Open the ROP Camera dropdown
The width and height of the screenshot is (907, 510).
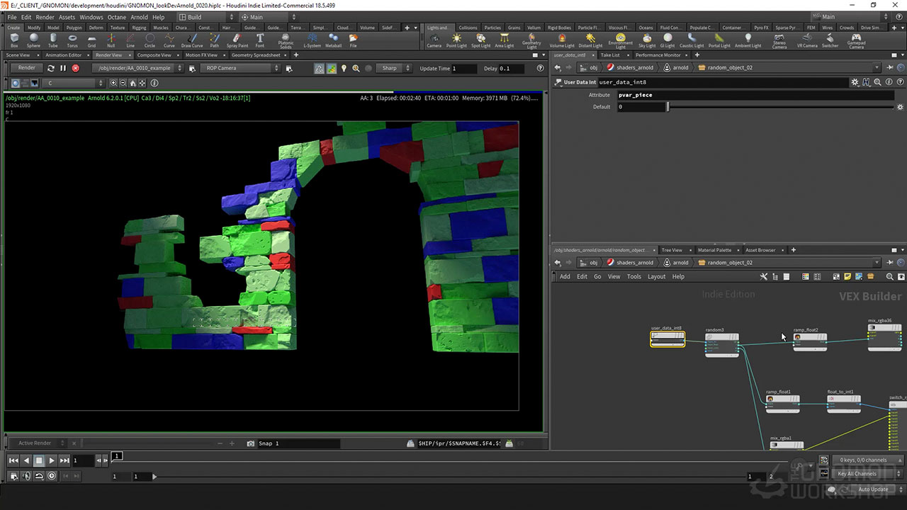[x=240, y=68]
